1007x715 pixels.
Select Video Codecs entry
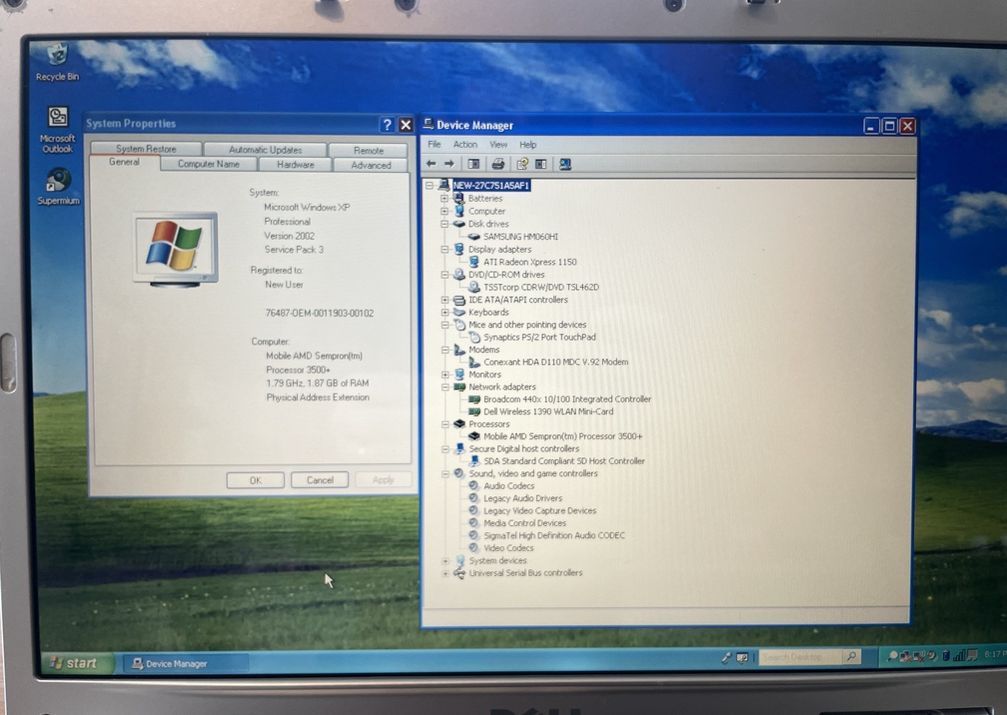[508, 548]
